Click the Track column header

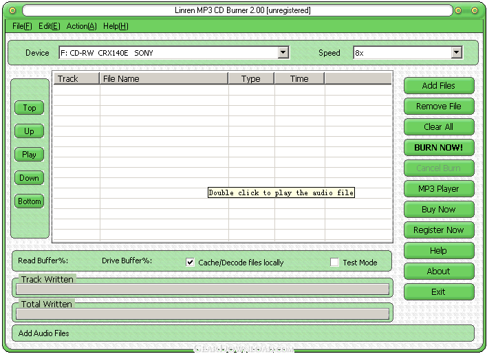(76, 78)
